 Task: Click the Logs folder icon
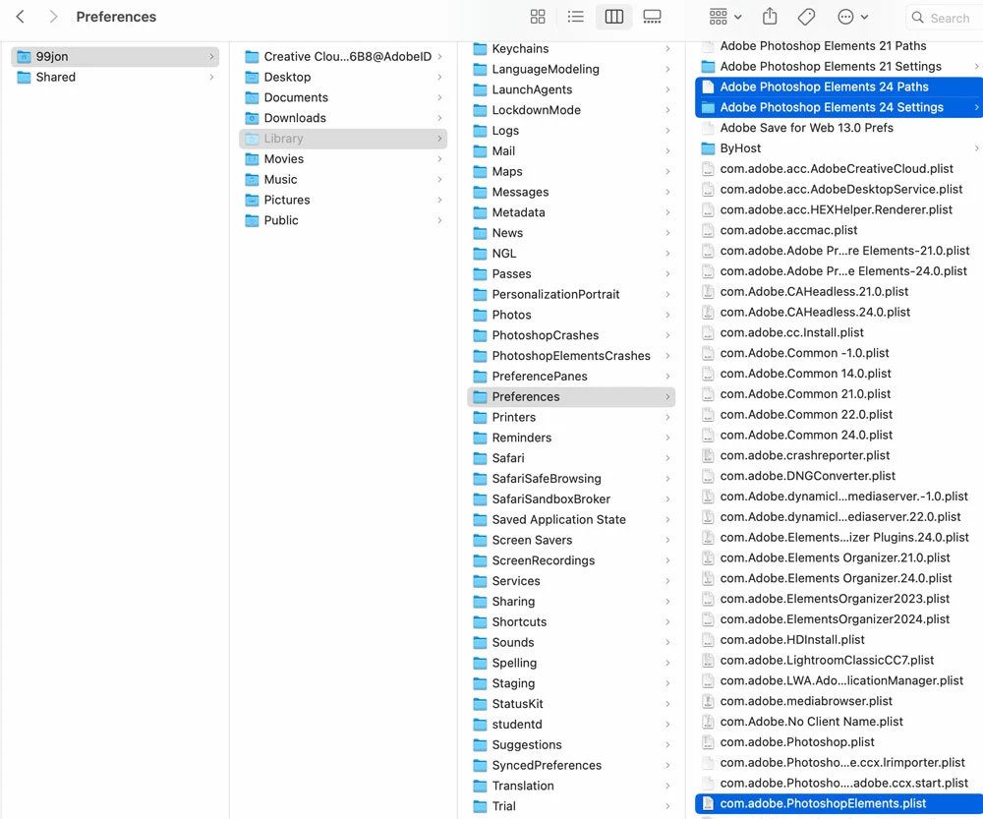tap(481, 131)
